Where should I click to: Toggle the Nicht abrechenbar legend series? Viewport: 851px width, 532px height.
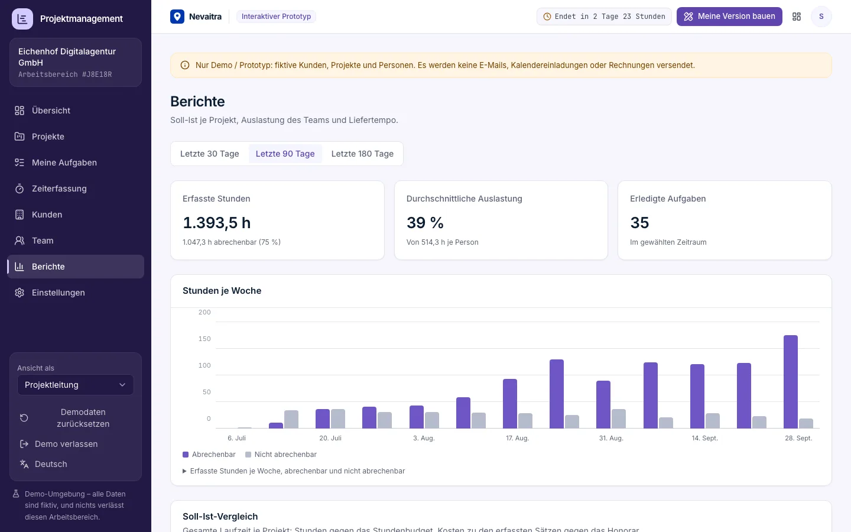click(281, 455)
